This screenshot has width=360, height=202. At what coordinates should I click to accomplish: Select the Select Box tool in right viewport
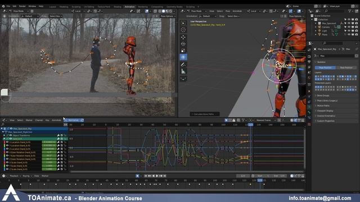click(183, 23)
